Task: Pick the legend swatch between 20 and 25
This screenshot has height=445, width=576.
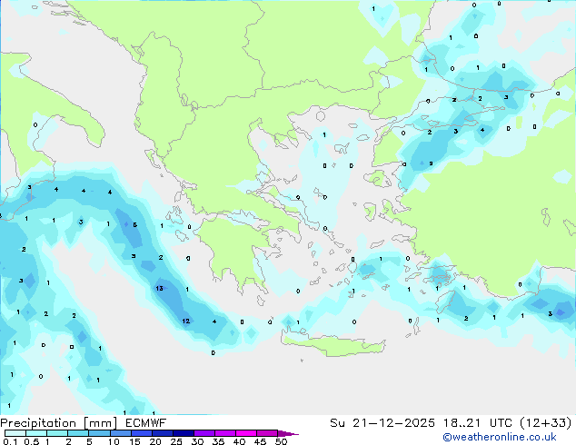Action: click(x=162, y=433)
